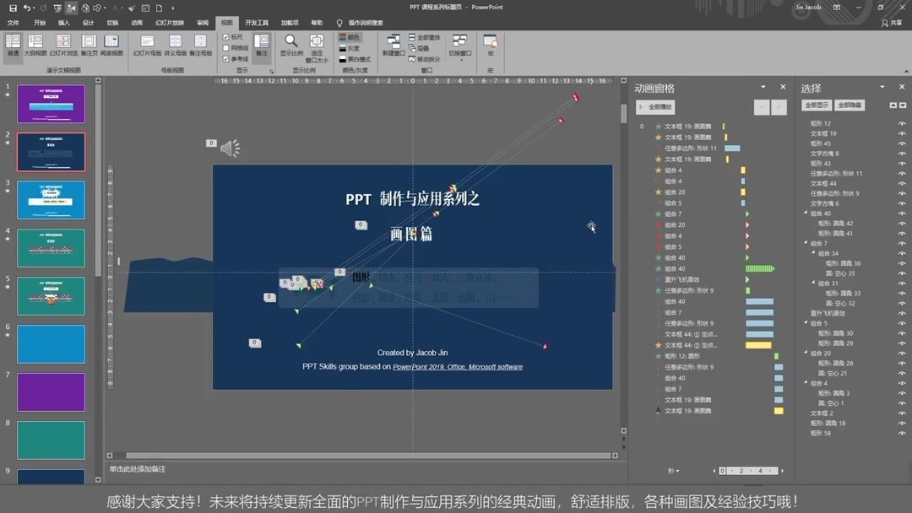
Task: Collapse the 组合 40 group in selection pane
Action: tap(805, 212)
